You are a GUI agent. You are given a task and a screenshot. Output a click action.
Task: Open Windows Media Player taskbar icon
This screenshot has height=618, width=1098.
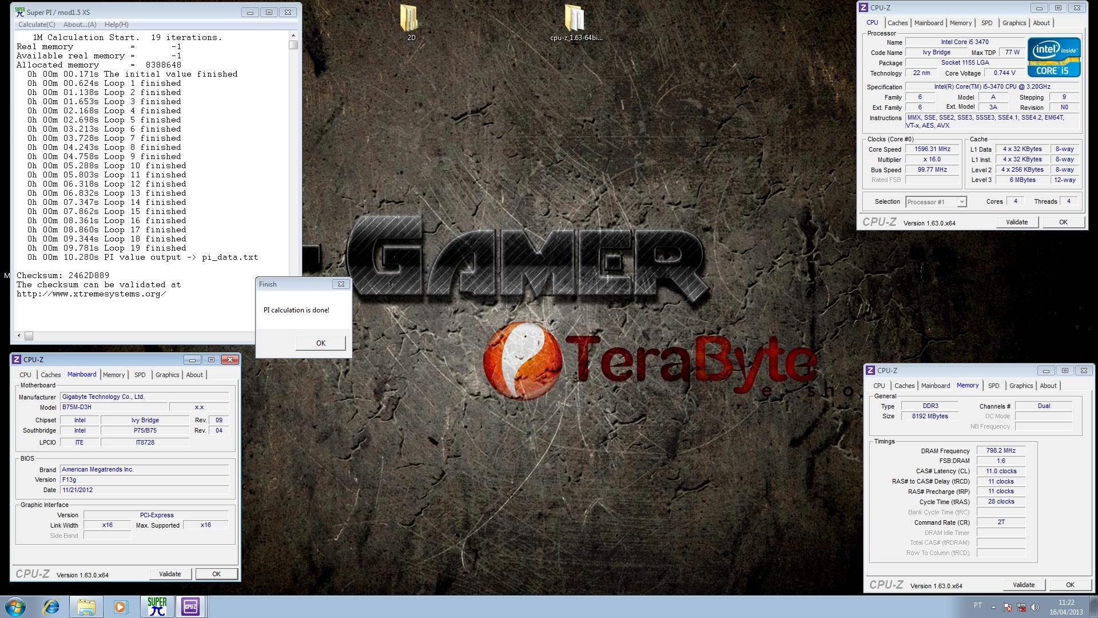(x=121, y=607)
